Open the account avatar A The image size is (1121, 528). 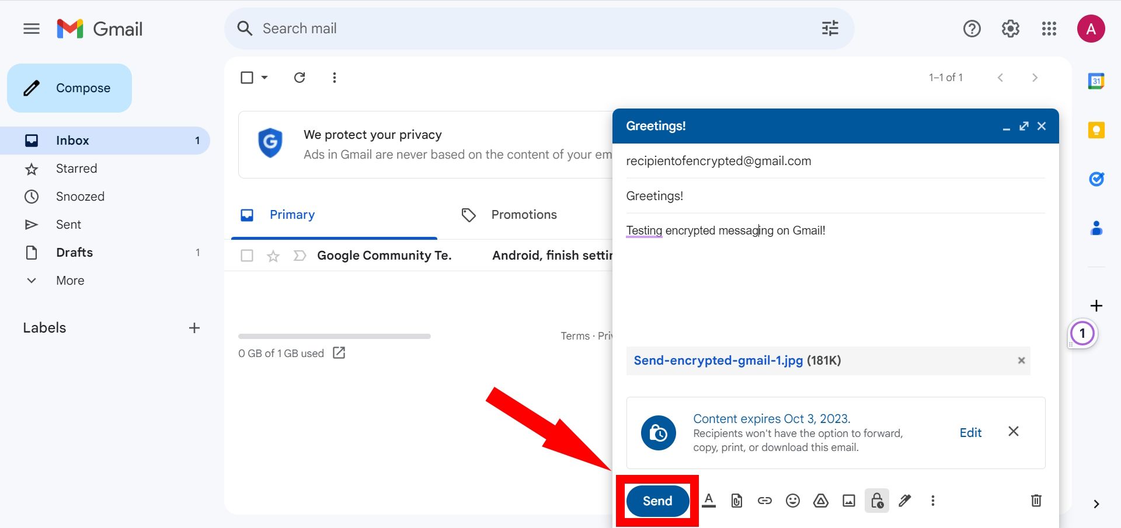[x=1091, y=29]
